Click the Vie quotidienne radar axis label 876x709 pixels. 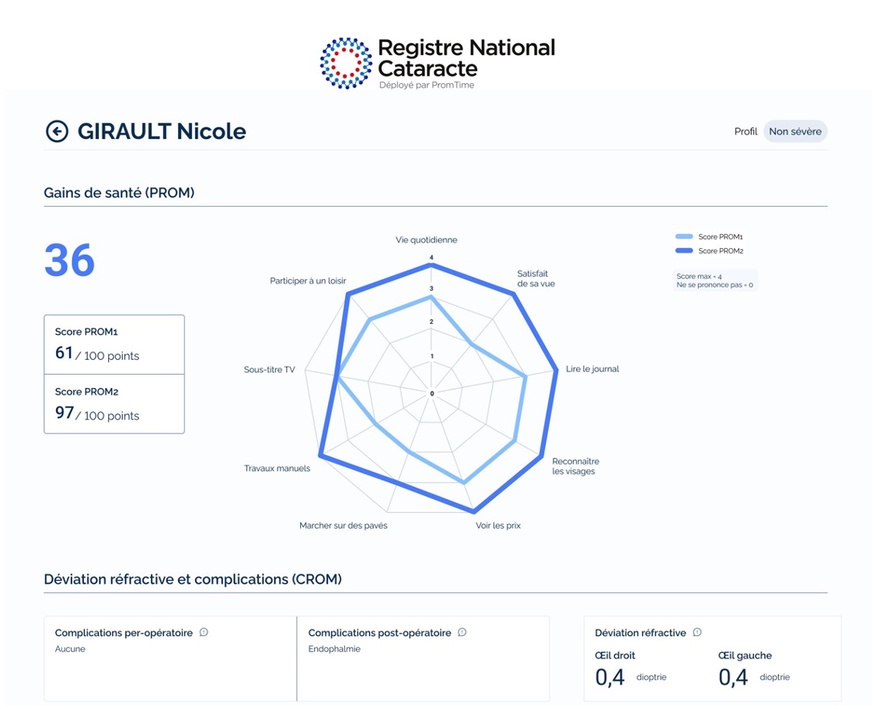coord(426,240)
